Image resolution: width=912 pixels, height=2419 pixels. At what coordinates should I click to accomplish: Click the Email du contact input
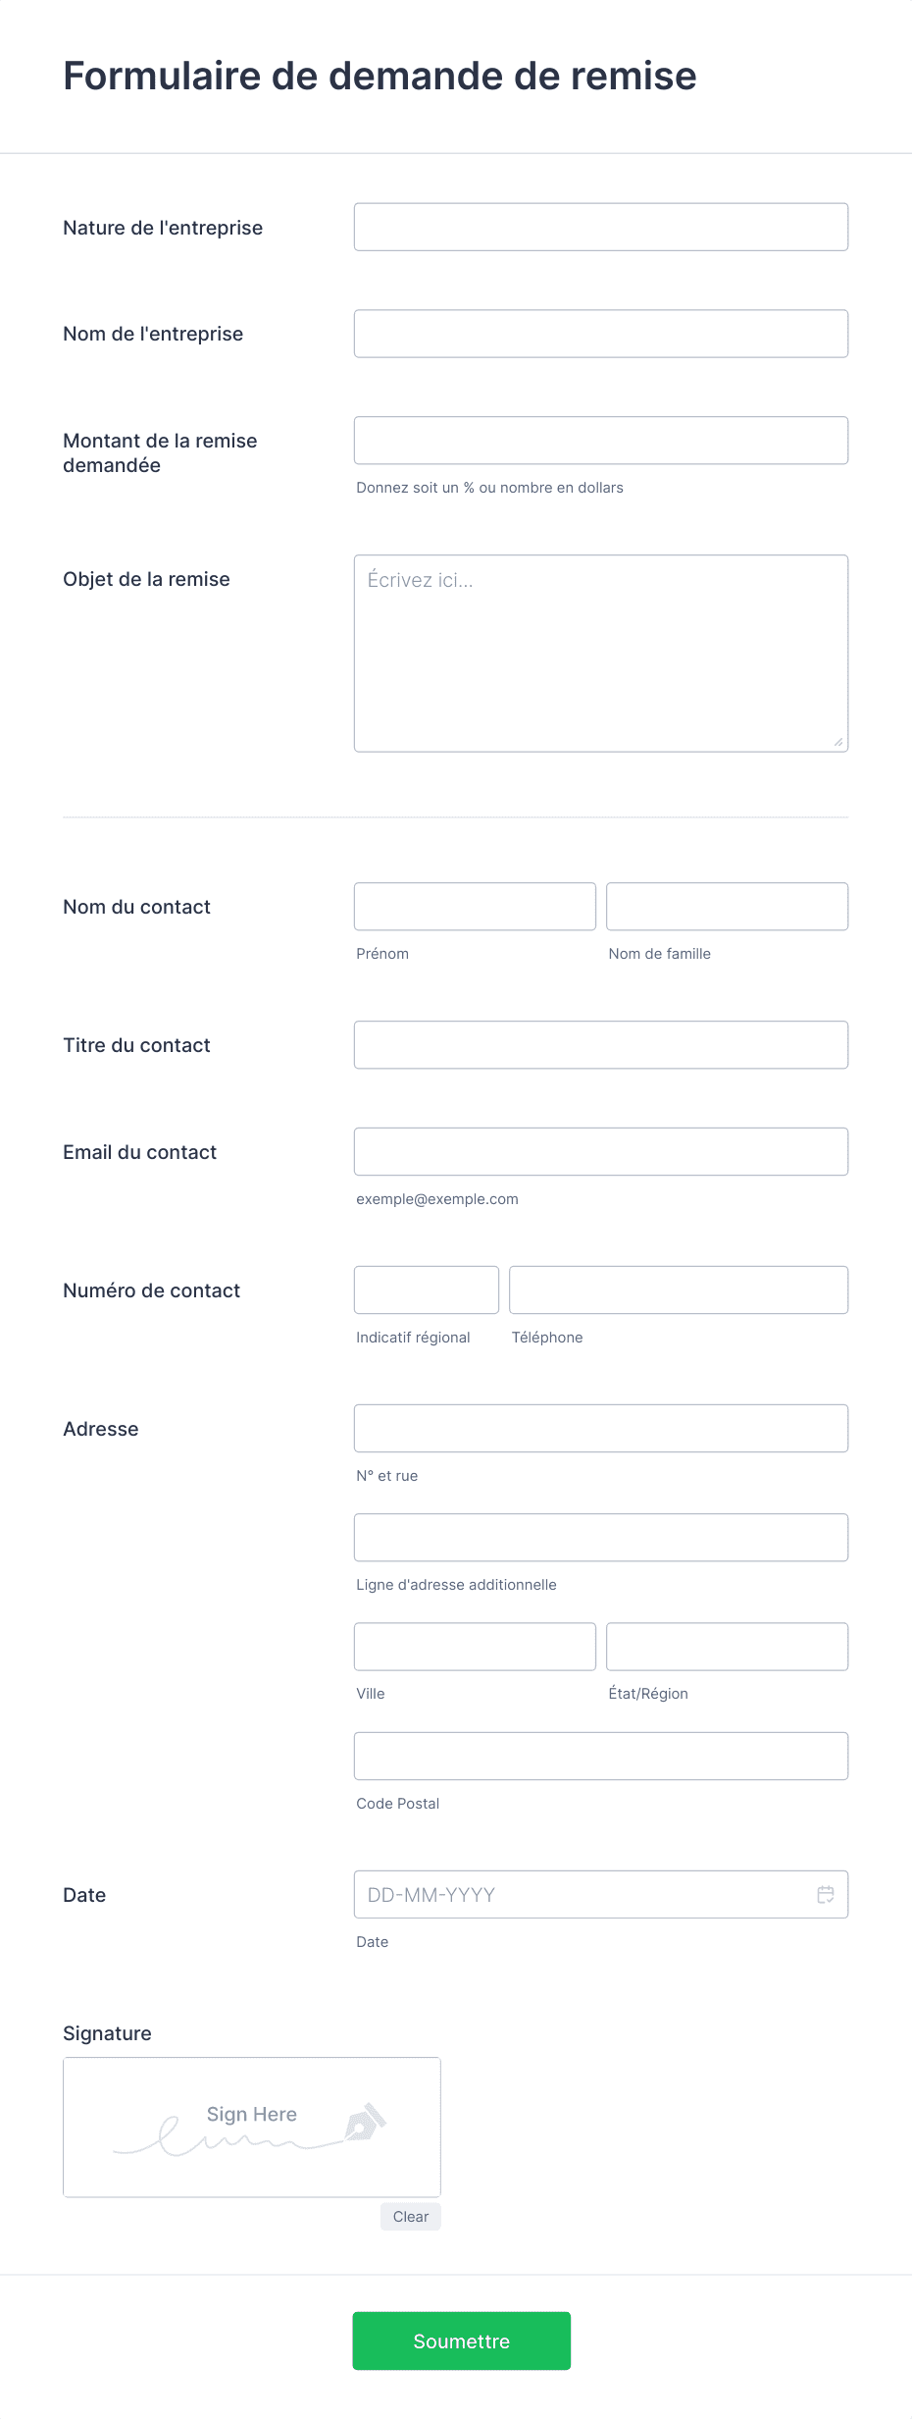pos(601,1152)
